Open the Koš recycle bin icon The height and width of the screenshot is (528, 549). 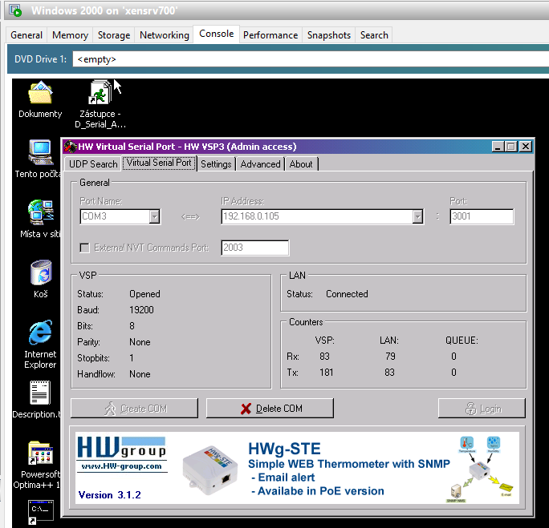click(40, 273)
